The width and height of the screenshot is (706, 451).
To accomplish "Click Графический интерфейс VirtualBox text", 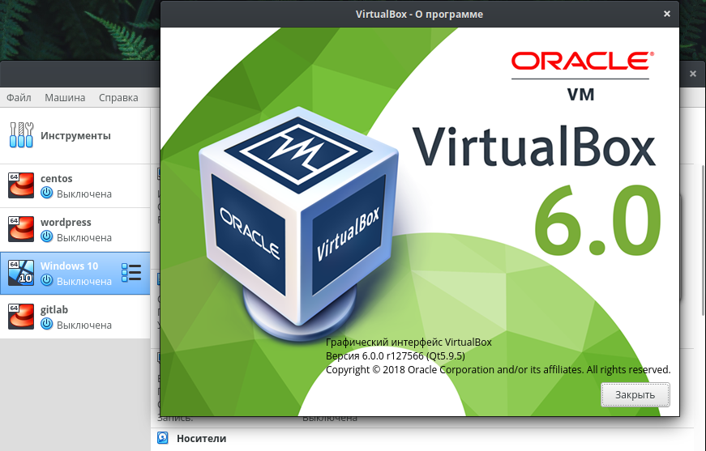I will (409, 343).
